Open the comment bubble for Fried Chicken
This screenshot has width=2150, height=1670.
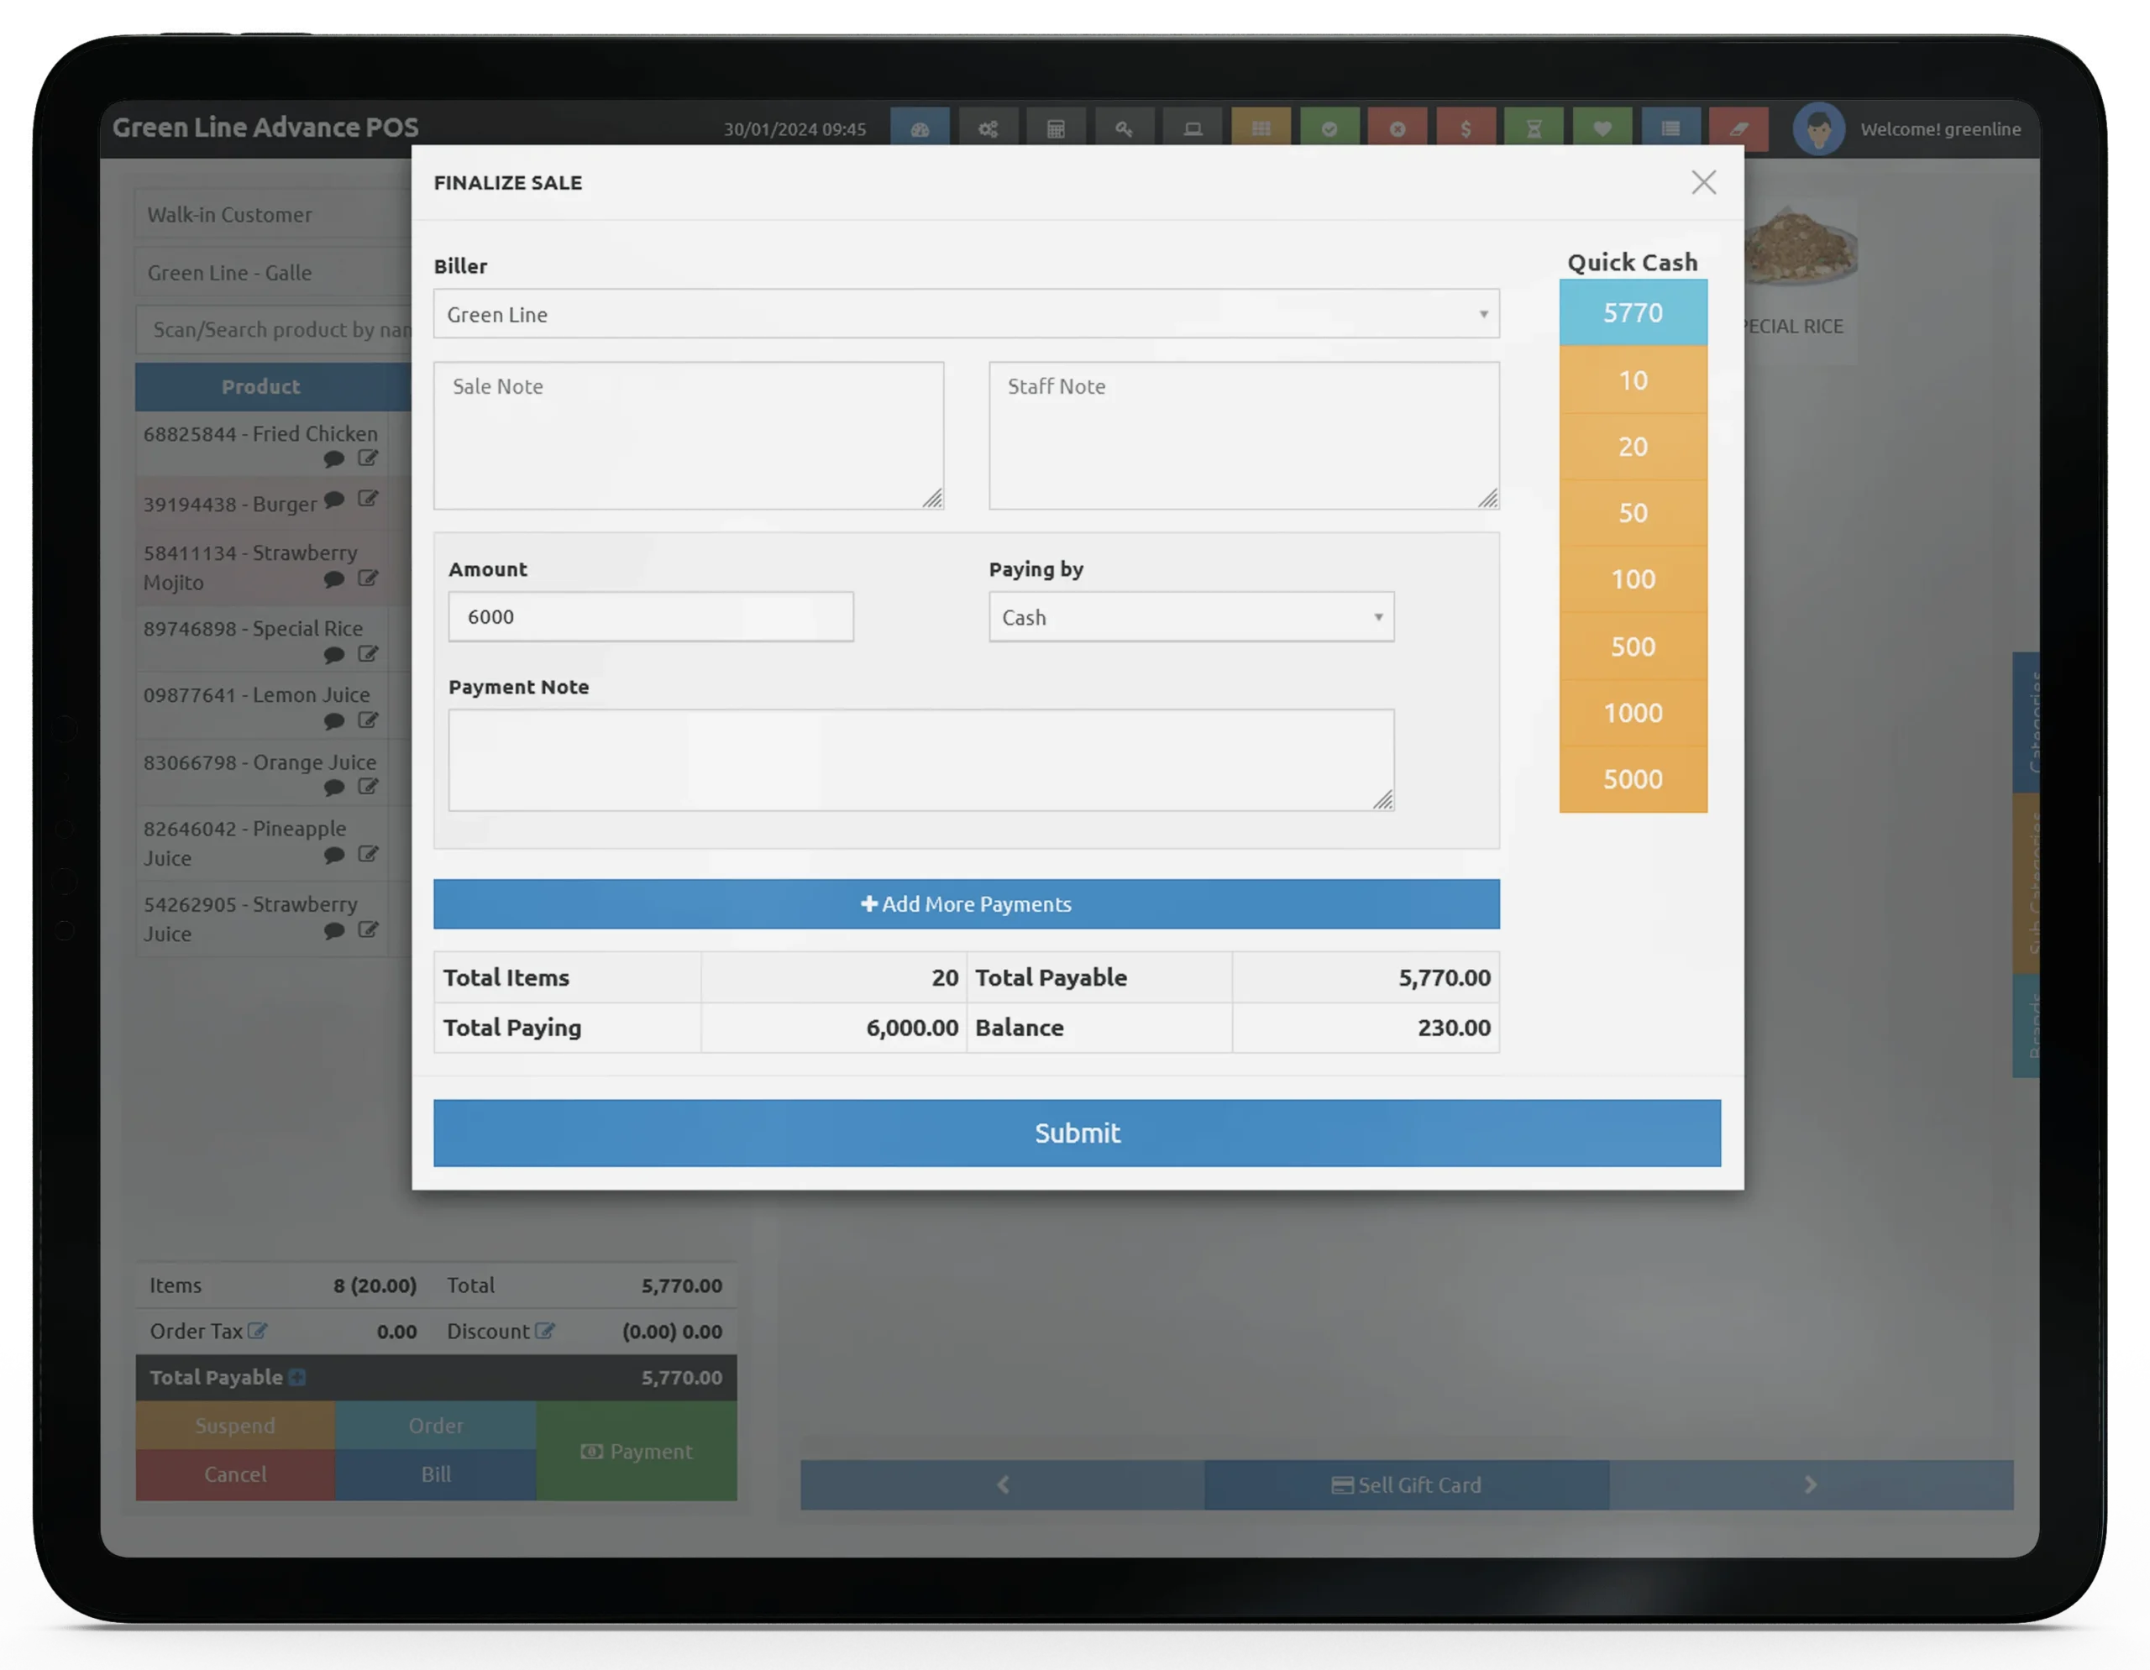click(x=335, y=458)
